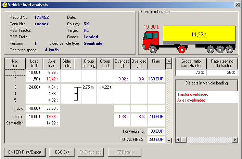Click the axle 1 load 6,96 t
242x159 pixels.
53,72
